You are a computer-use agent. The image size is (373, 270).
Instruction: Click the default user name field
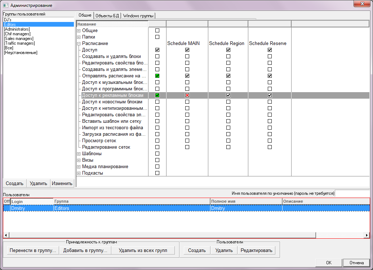pyautogui.click(x=352, y=193)
